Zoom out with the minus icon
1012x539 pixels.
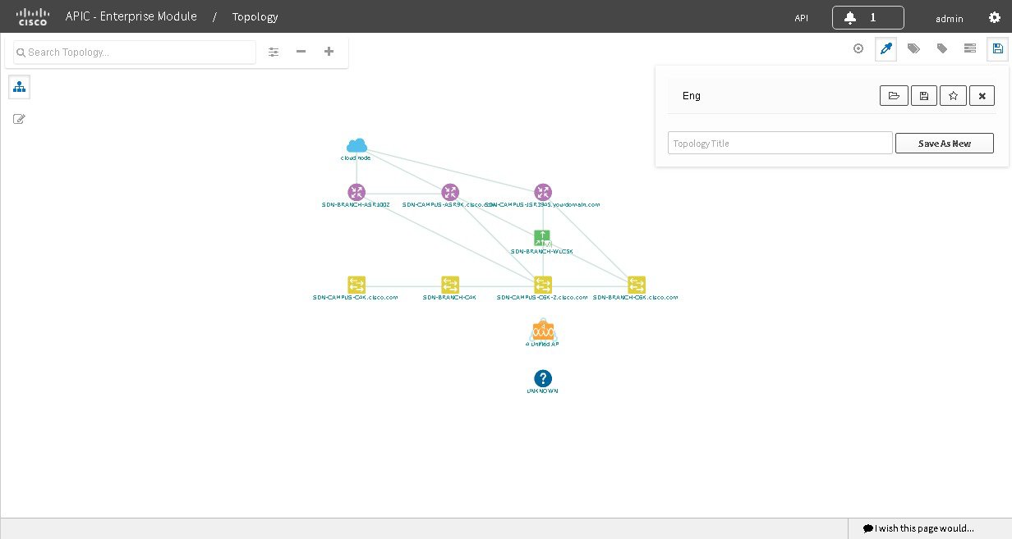point(301,52)
